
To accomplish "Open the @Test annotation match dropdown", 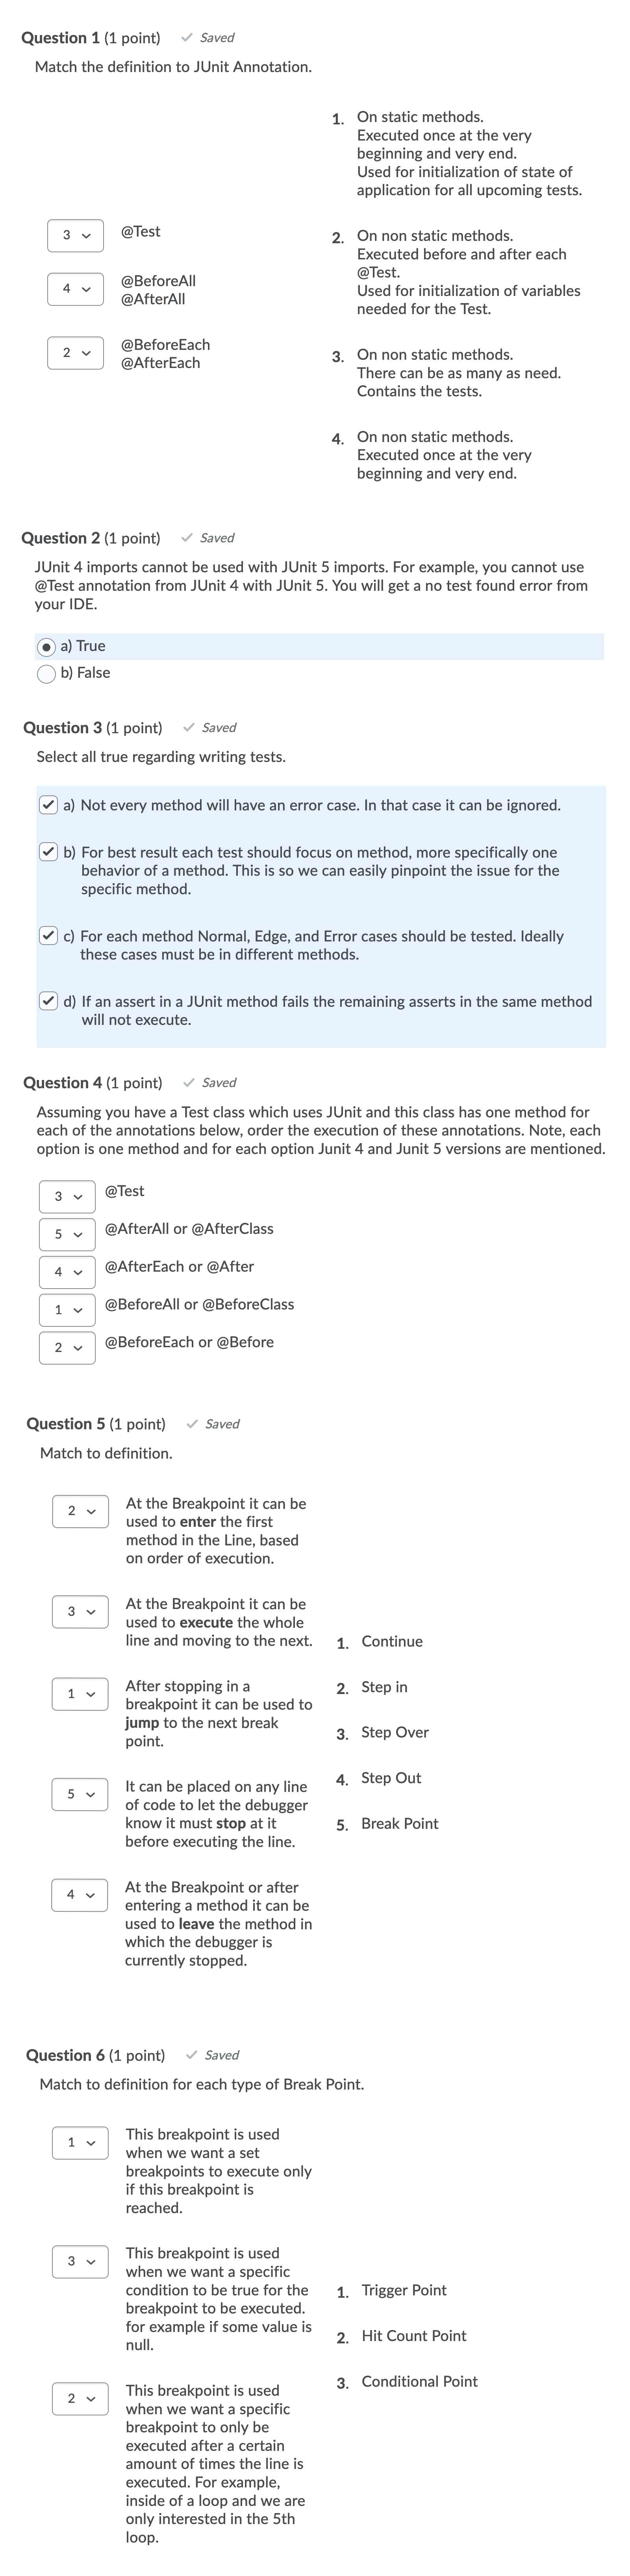I will (x=75, y=235).
